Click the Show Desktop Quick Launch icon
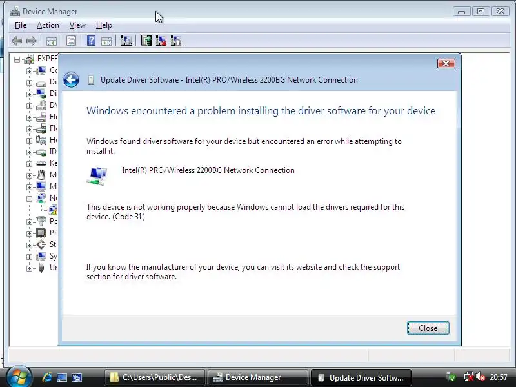516x387 pixels. [62, 377]
